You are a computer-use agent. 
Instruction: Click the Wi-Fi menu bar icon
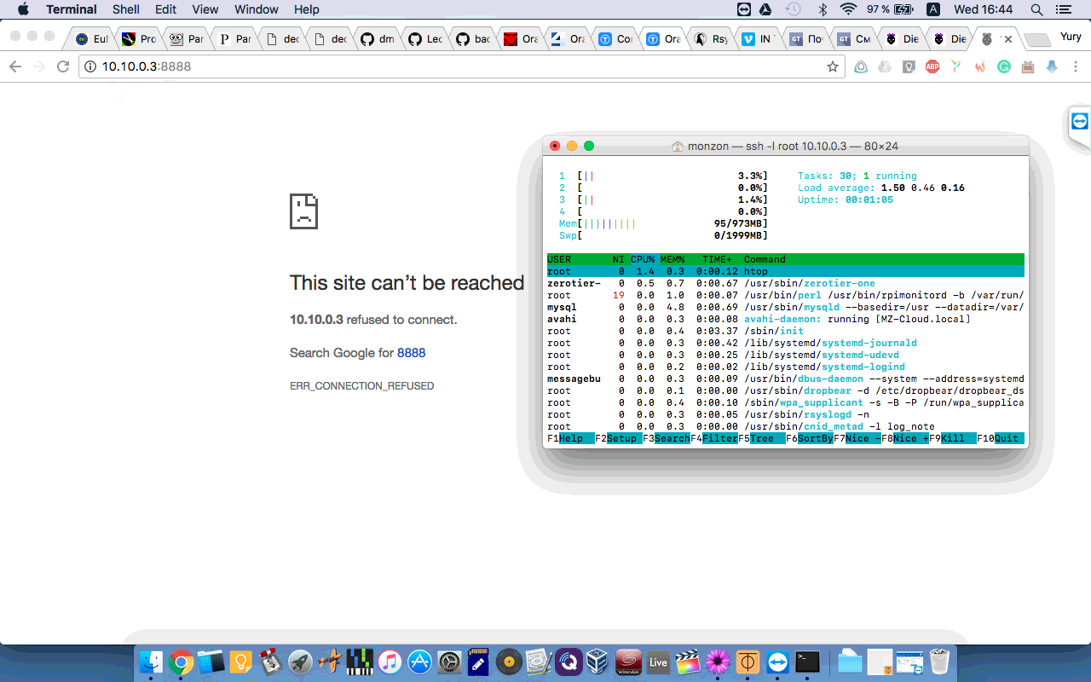[x=847, y=9]
